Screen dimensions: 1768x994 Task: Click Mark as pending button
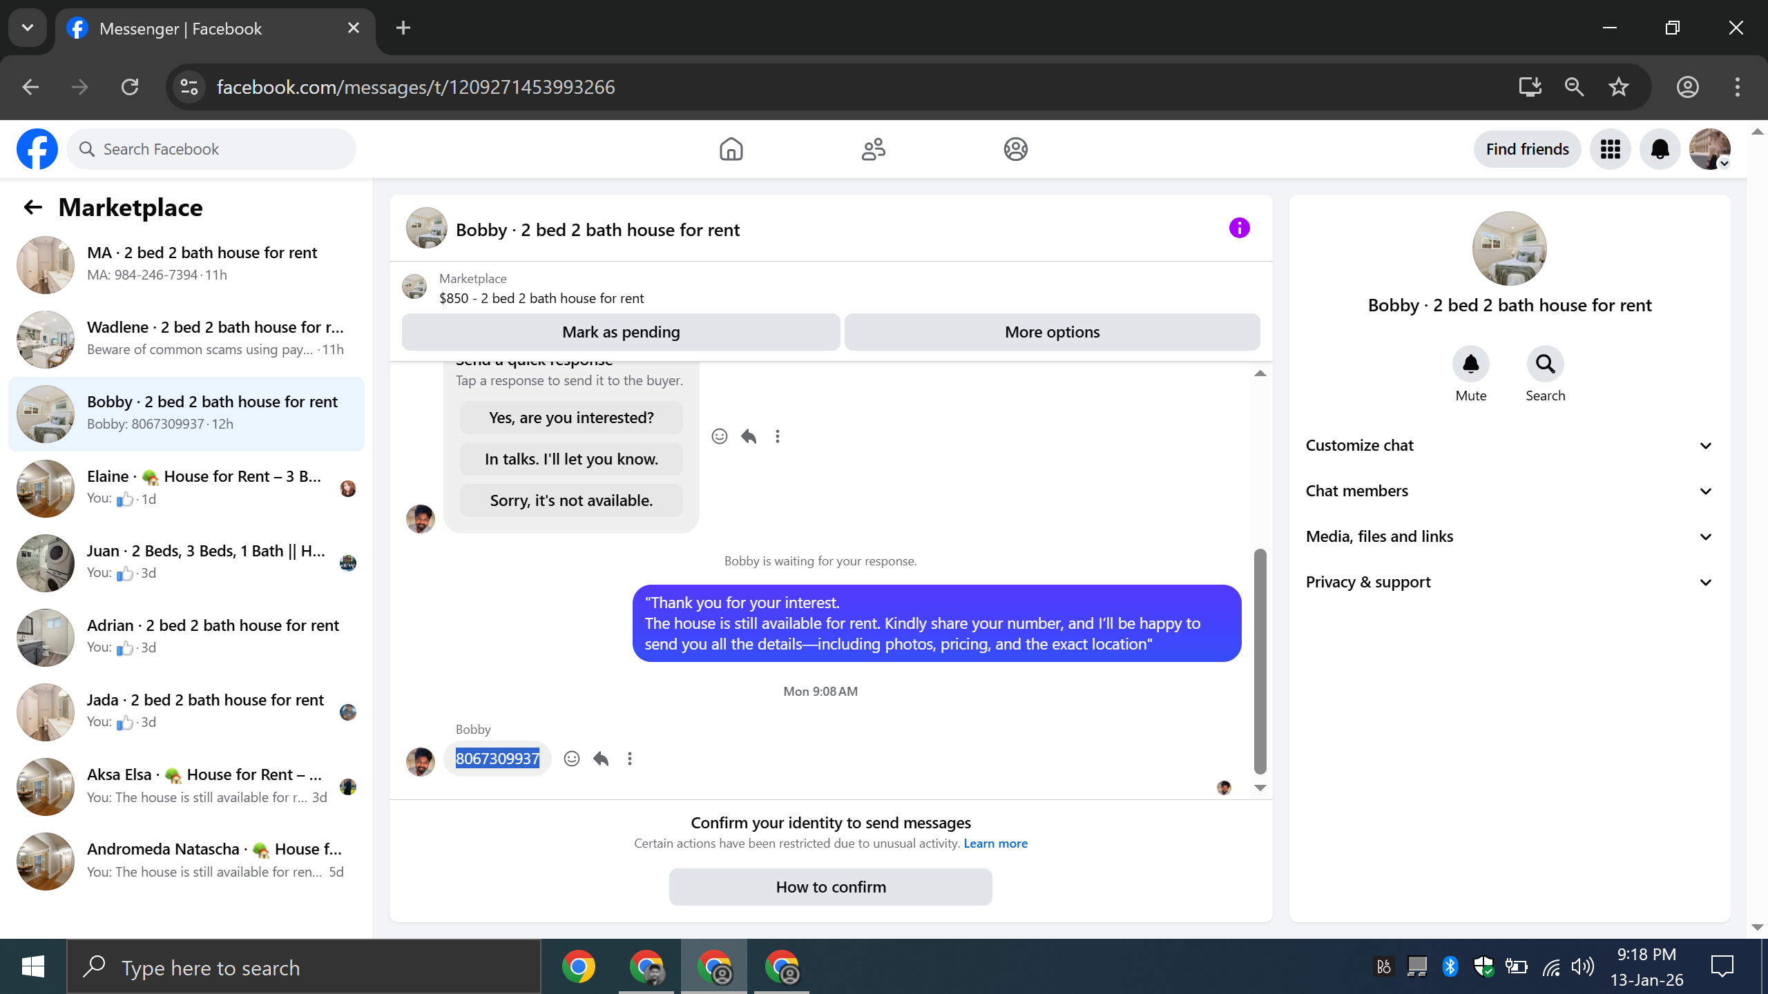[620, 332]
